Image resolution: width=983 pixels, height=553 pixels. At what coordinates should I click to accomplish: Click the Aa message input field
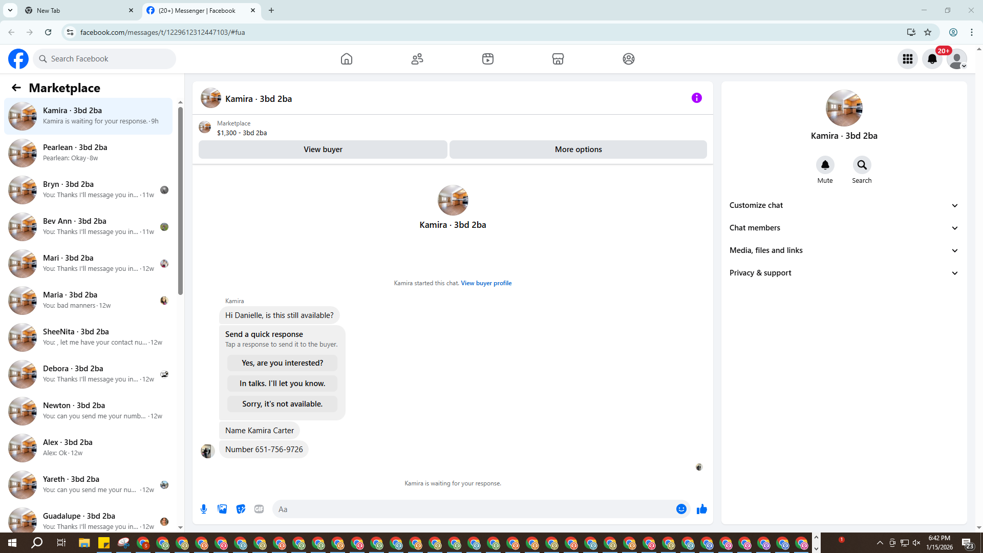(474, 509)
